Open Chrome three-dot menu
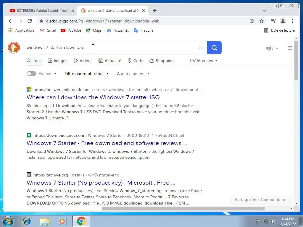 (292, 21)
